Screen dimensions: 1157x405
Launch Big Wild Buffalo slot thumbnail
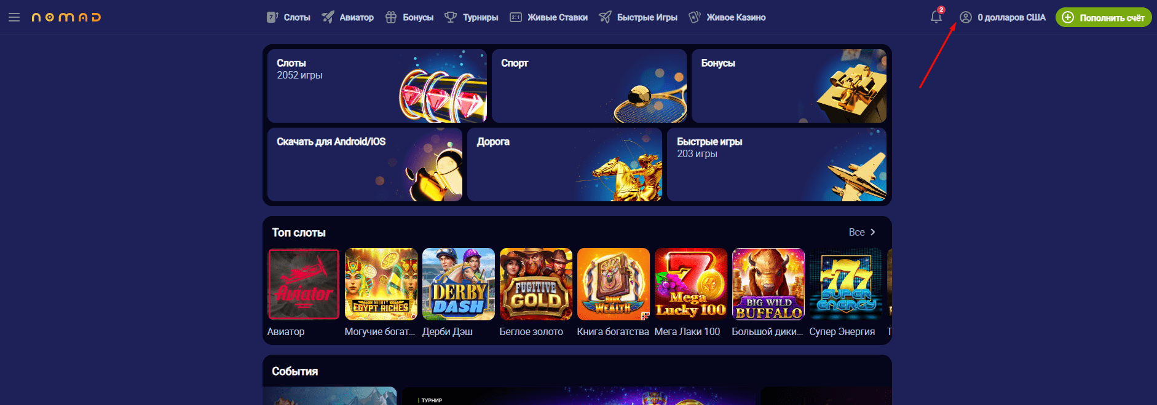768,284
